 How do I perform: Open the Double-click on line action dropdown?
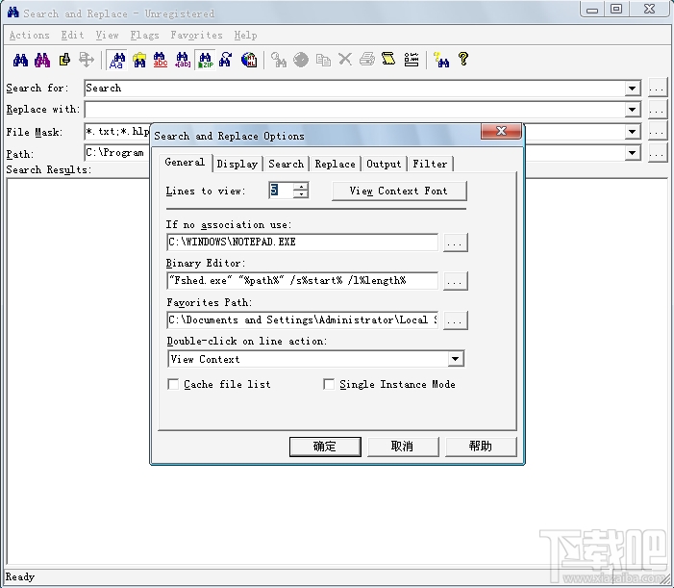pyautogui.click(x=455, y=359)
